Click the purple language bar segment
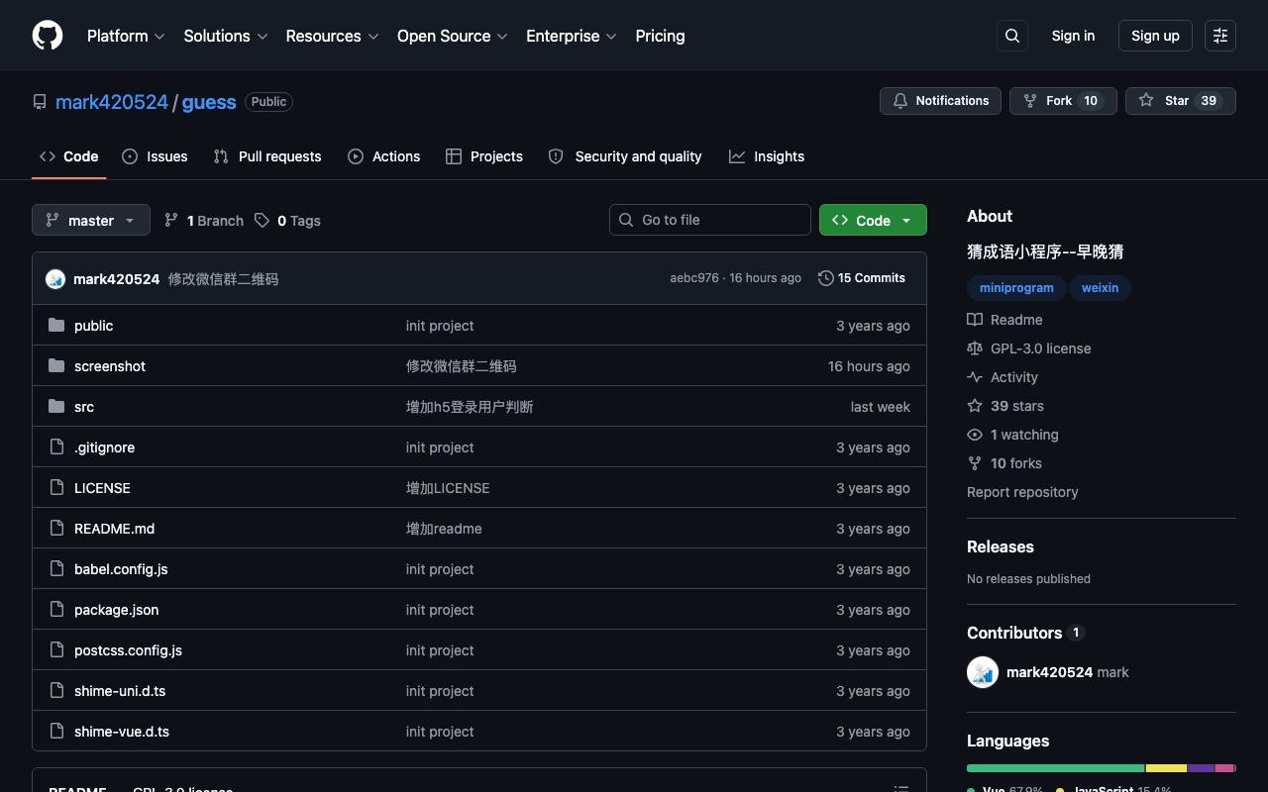1268x792 pixels. pos(1202,768)
